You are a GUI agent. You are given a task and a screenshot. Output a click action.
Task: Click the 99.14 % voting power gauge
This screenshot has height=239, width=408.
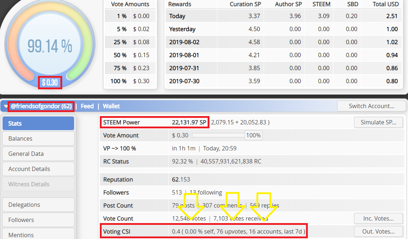click(50, 46)
